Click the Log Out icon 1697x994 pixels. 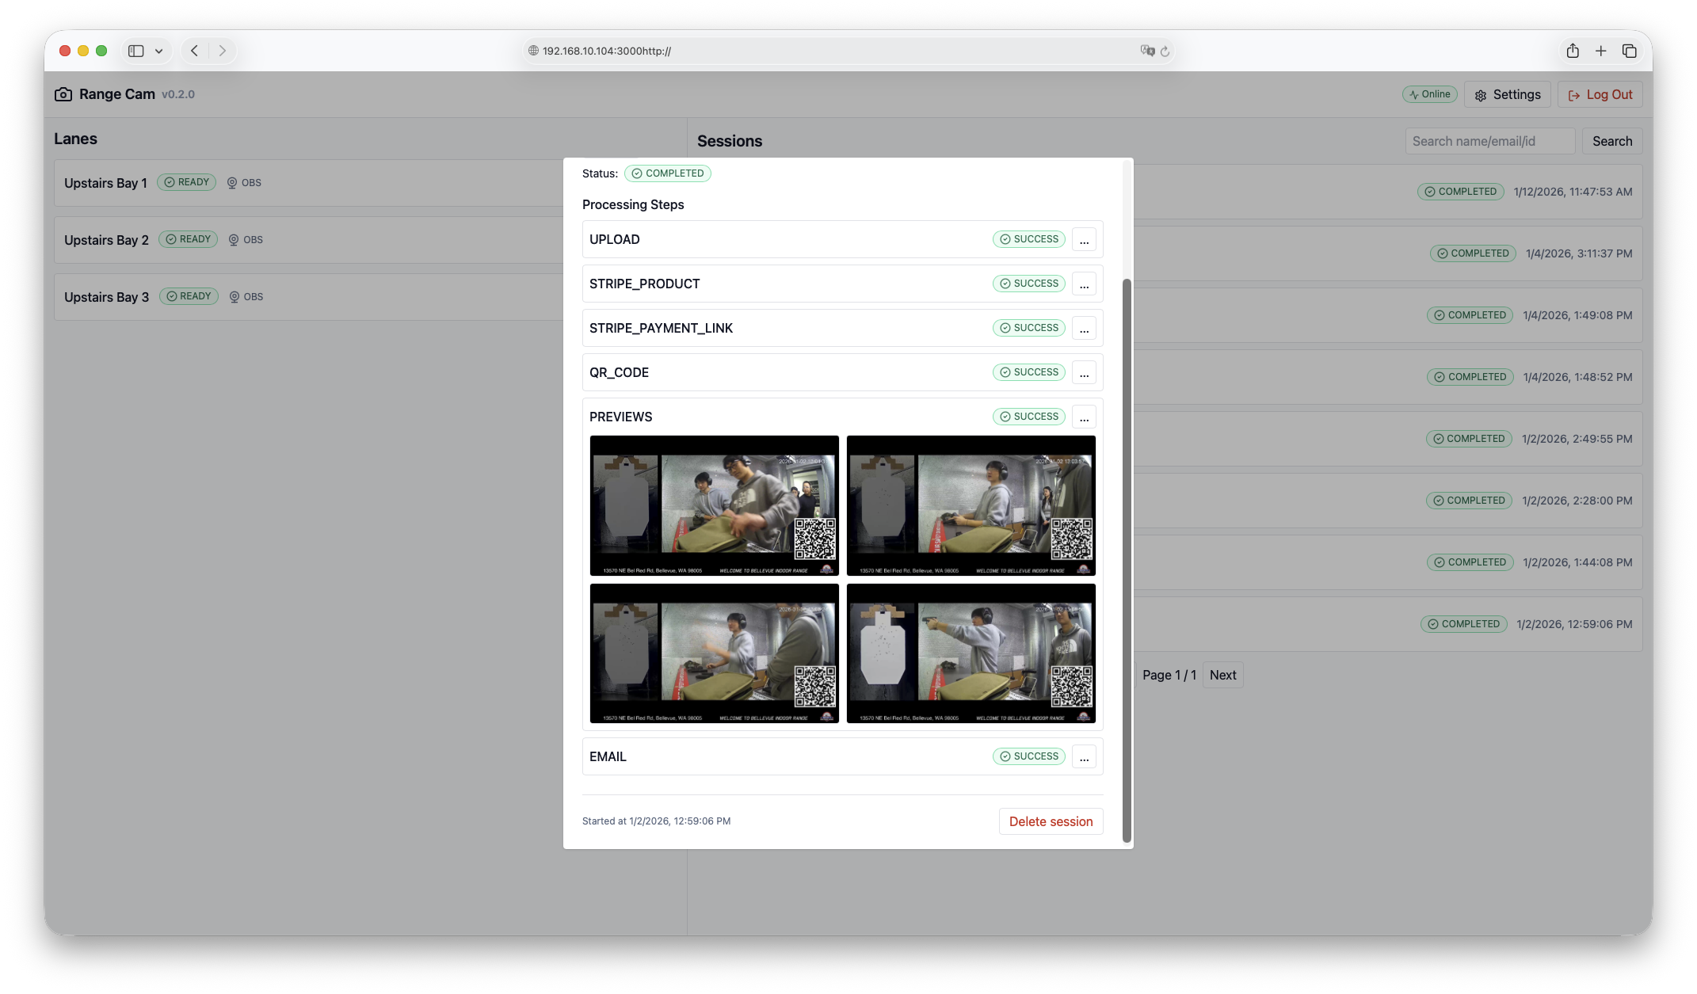click(1575, 94)
